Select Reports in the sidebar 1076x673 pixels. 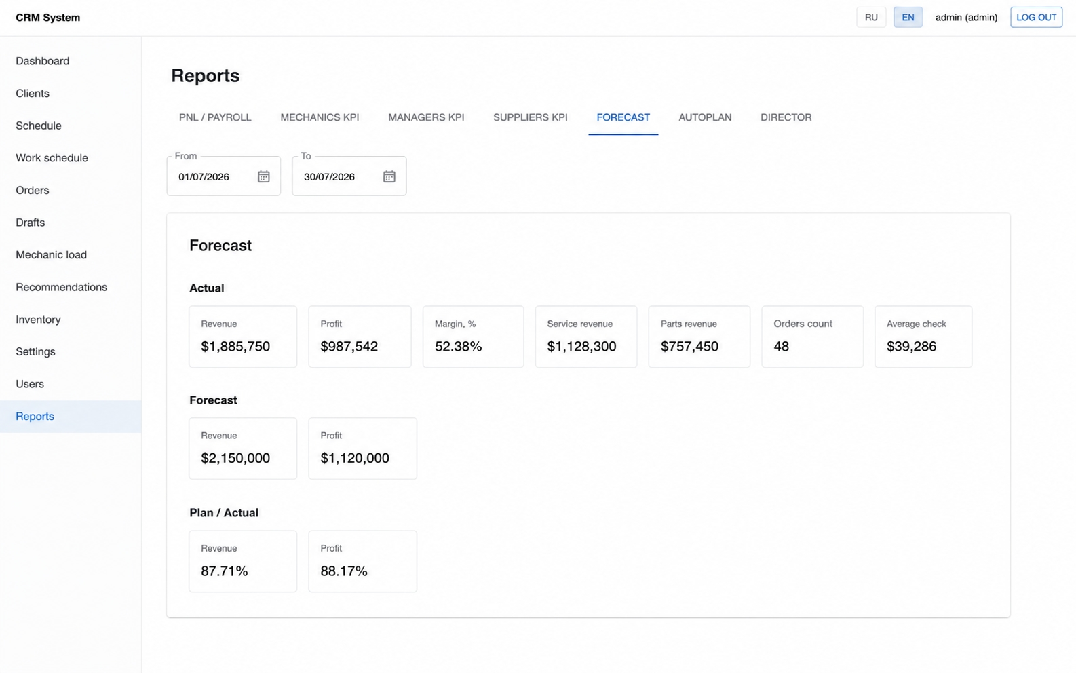tap(71, 417)
